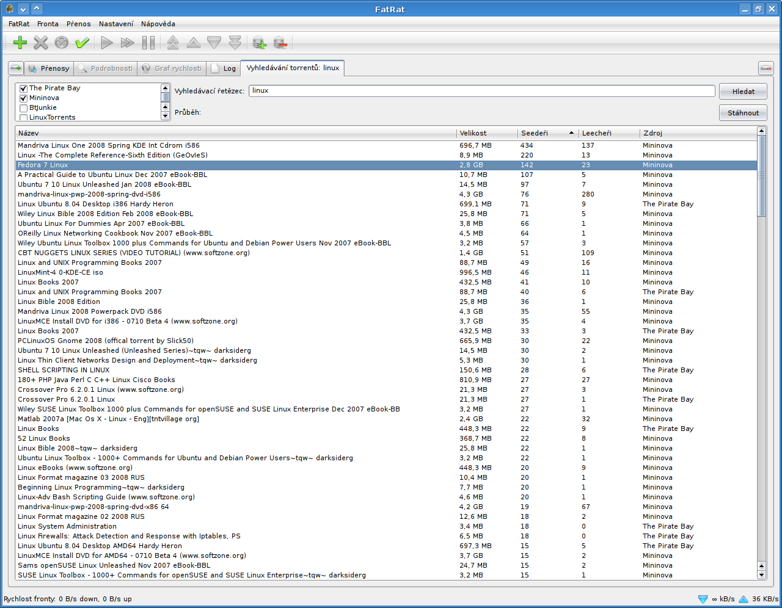Click the grey X delete transfer icon

[x=41, y=42]
